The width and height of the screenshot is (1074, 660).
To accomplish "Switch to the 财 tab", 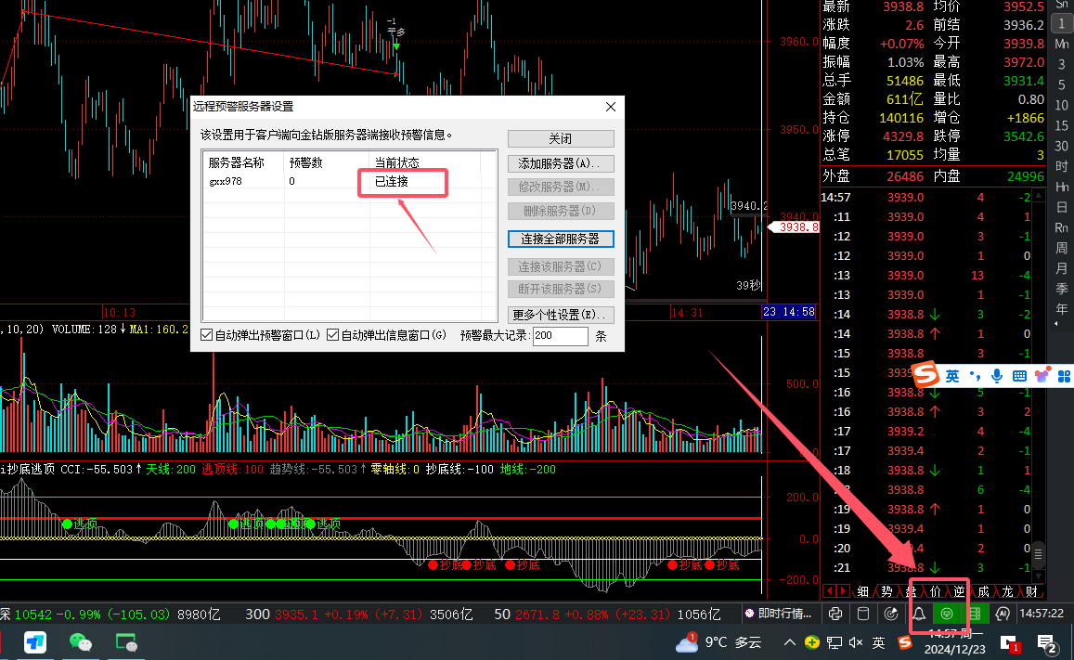I will click(1031, 591).
